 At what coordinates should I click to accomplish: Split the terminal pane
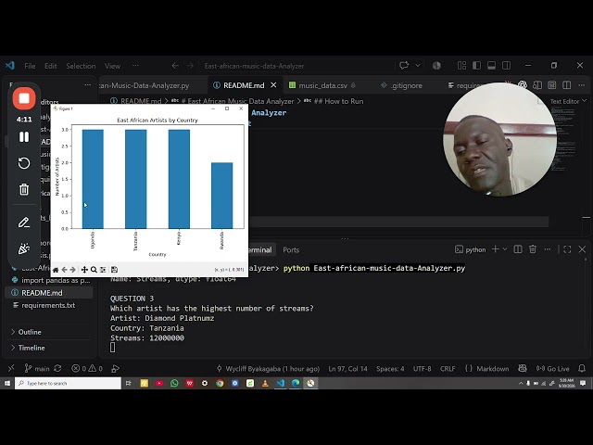[518, 249]
